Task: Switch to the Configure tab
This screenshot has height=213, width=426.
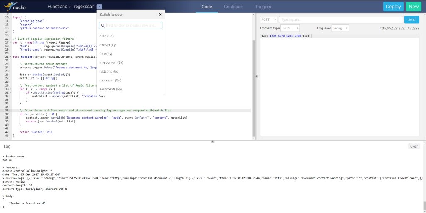Action: coord(233,7)
